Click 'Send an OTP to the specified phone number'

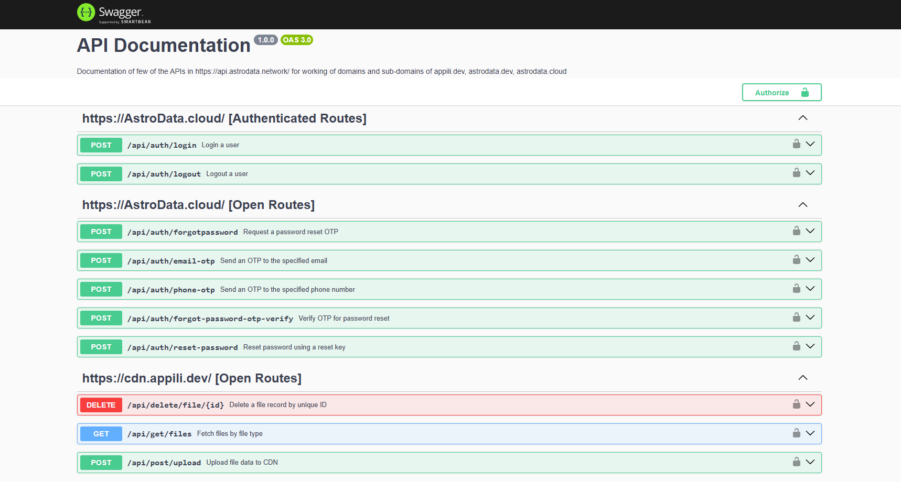pos(287,290)
